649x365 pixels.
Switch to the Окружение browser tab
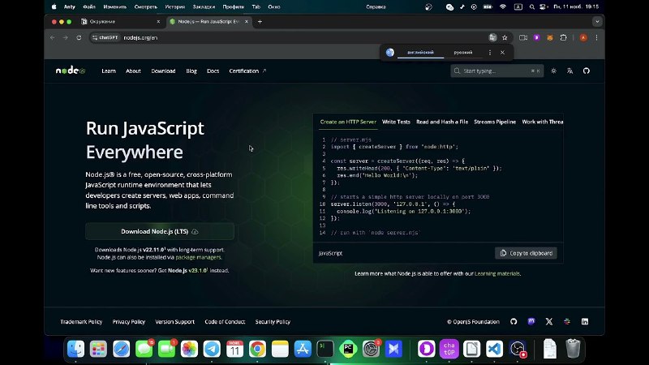121,22
